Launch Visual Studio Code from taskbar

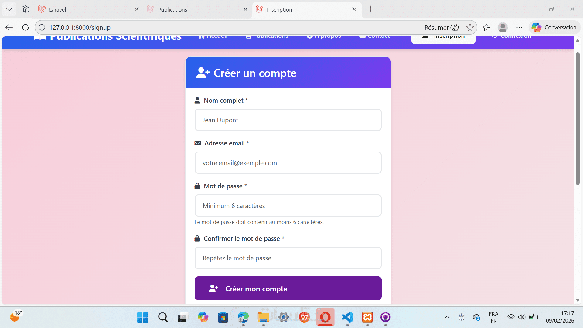[347, 317]
